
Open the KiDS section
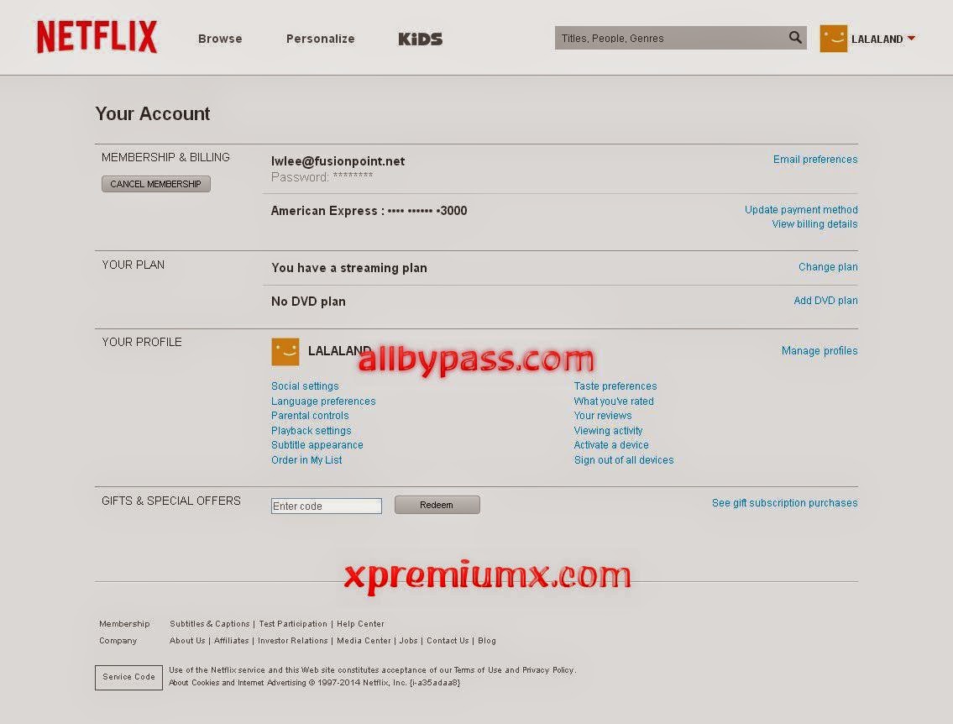[x=420, y=39]
